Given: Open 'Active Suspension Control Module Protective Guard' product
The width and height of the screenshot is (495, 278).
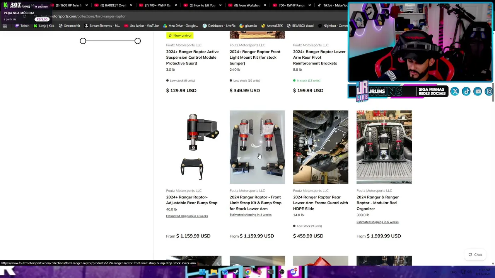Looking at the screenshot, I should 192,58.
